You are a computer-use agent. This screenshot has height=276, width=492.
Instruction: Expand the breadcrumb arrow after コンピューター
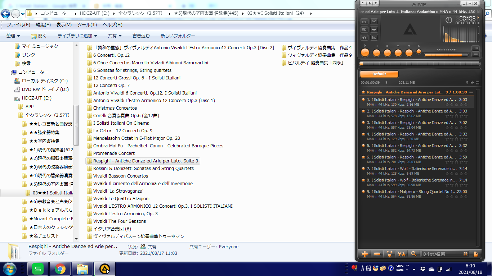pos(76,14)
